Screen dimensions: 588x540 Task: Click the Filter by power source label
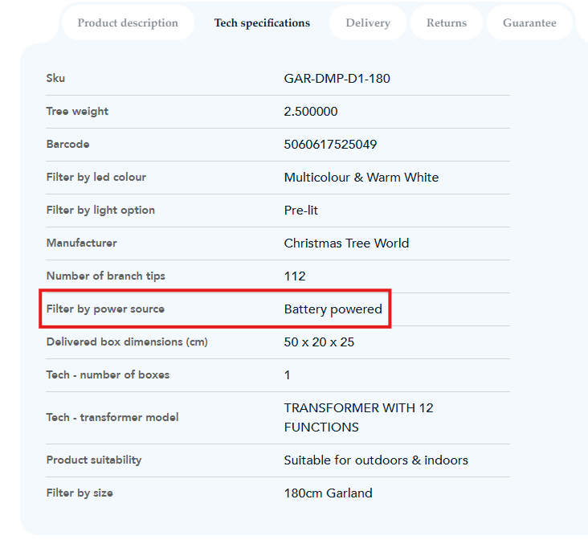click(105, 309)
